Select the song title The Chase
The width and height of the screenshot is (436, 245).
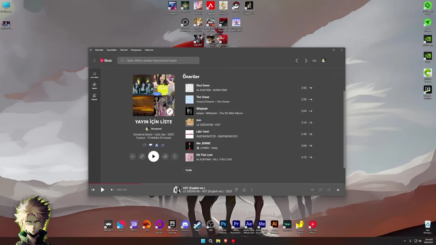tap(203, 97)
